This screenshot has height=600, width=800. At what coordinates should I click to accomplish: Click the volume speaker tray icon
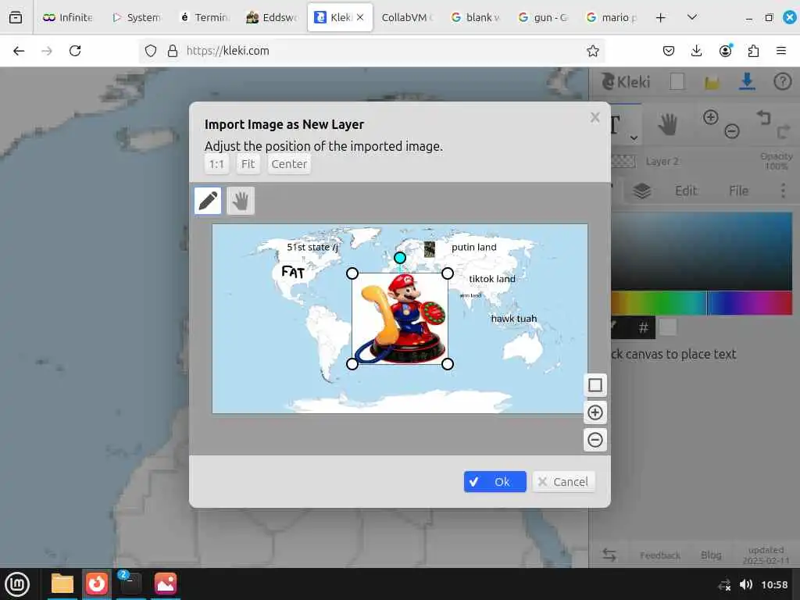point(746,584)
